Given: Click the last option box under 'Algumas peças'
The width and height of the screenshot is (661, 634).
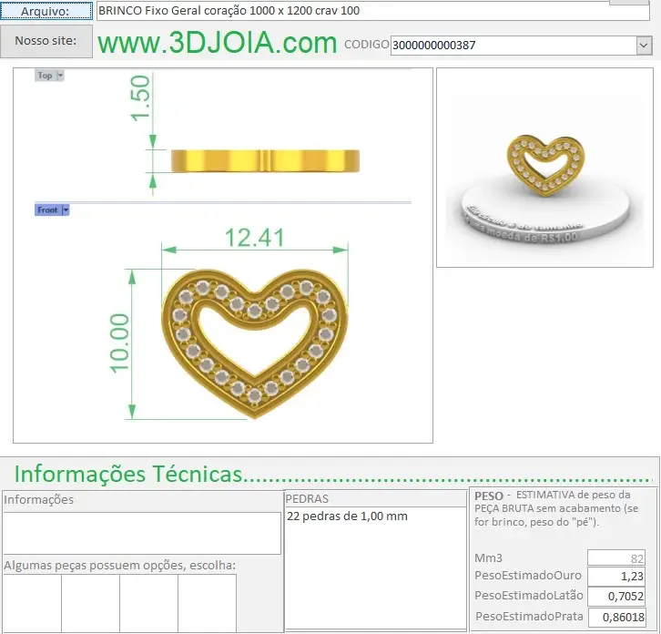Looking at the screenshot, I should pos(207,603).
